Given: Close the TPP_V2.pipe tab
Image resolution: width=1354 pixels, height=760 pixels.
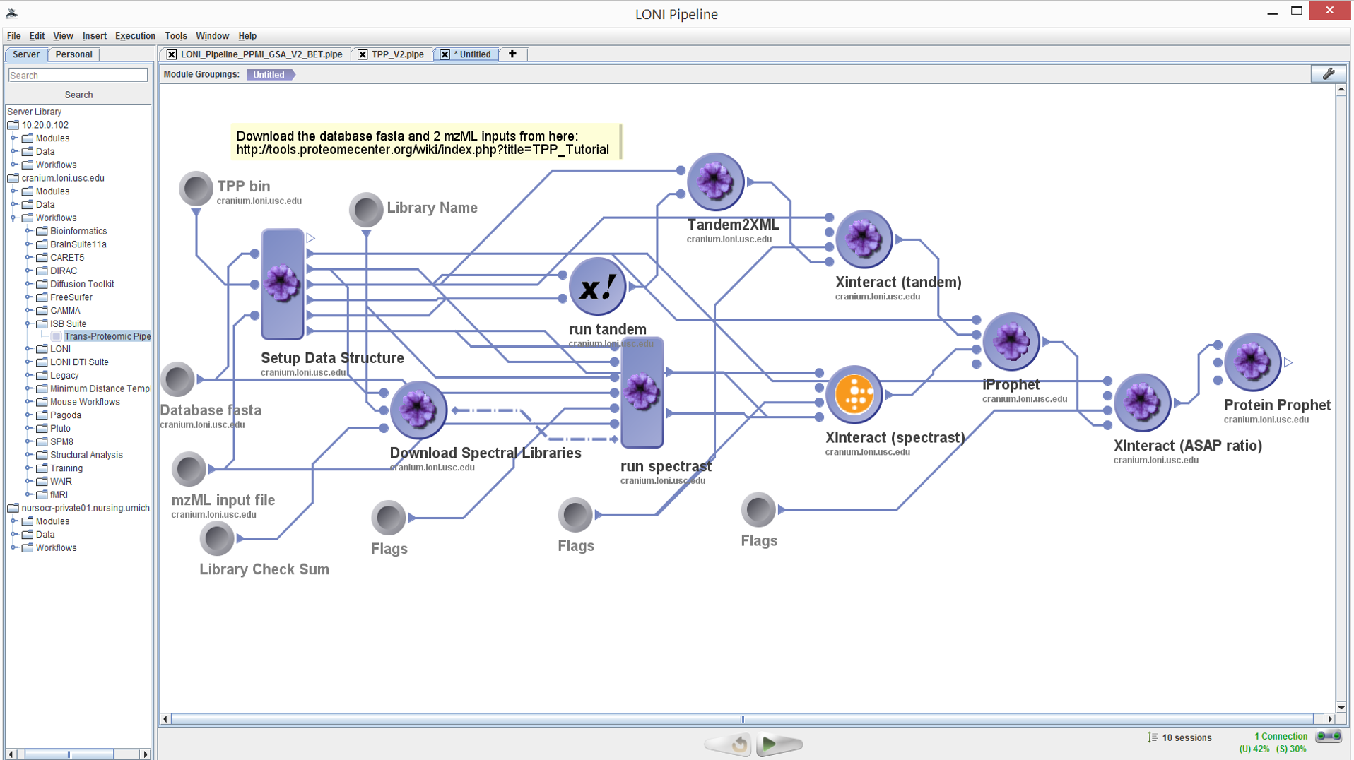Looking at the screenshot, I should tap(363, 54).
